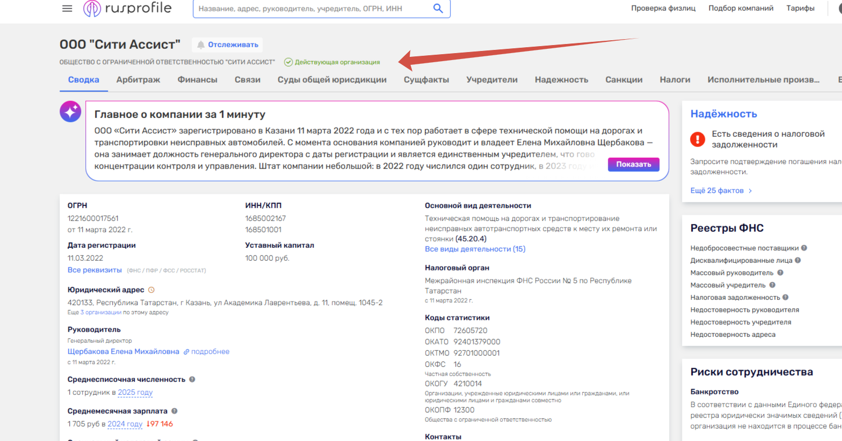The width and height of the screenshot is (842, 441).
Task: Click the ОКТМО code 92701000001
Action: click(x=477, y=353)
